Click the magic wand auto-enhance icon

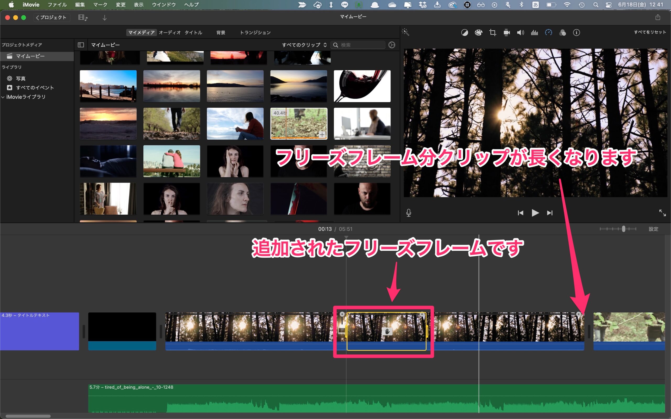click(406, 32)
